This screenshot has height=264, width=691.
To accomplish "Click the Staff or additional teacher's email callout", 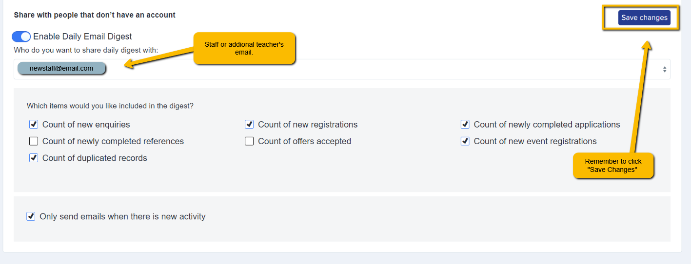I will click(x=244, y=48).
